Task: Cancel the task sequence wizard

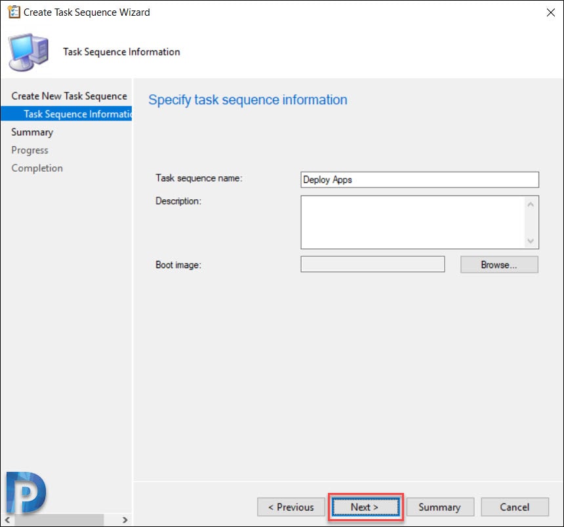Action: 515,507
